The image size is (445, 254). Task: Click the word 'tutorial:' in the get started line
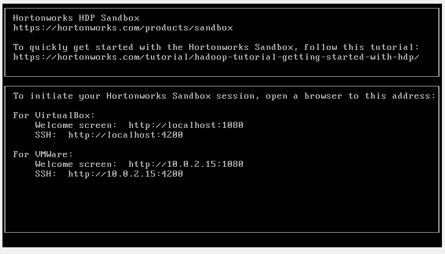pyautogui.click(x=394, y=47)
